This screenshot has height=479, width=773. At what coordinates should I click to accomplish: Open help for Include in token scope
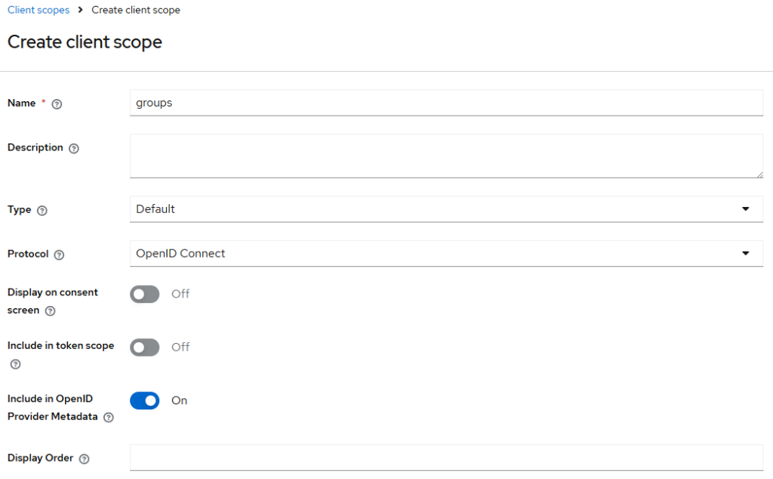pos(15,364)
